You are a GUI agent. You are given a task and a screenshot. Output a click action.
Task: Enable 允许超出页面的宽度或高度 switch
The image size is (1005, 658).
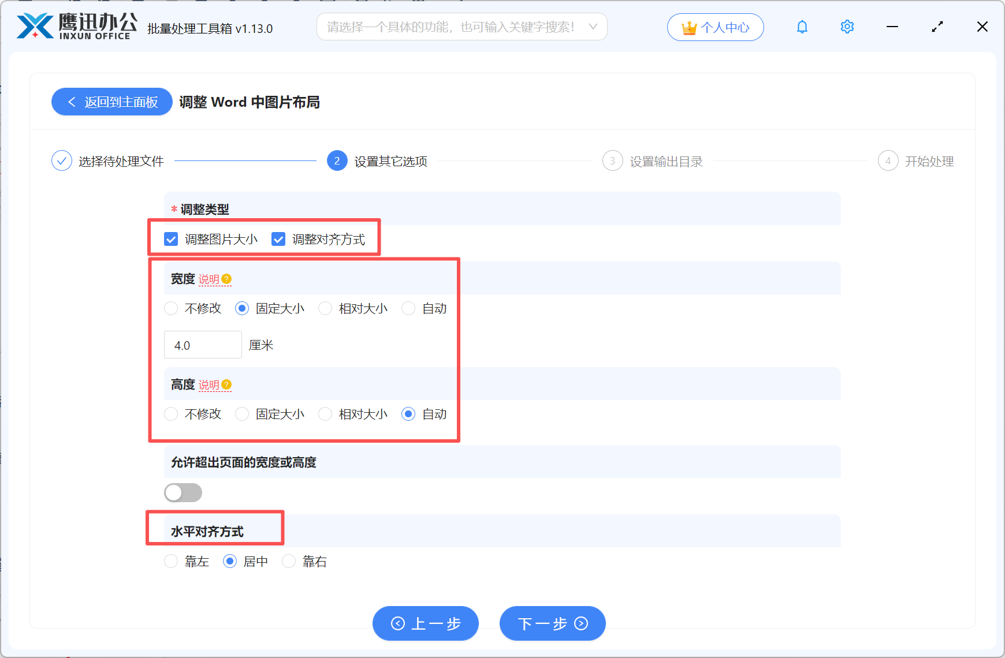183,492
